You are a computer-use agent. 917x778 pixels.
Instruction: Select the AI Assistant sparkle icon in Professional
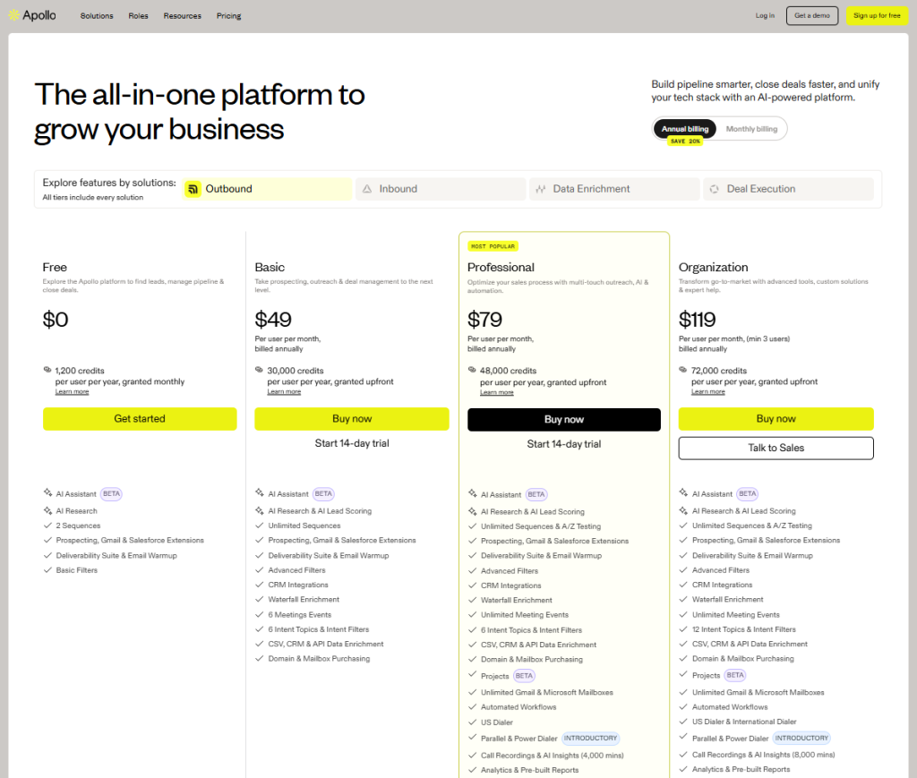[473, 493]
